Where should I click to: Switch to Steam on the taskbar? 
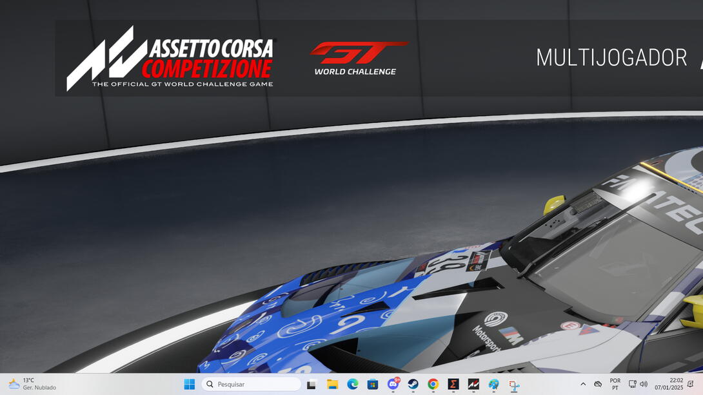[413, 384]
